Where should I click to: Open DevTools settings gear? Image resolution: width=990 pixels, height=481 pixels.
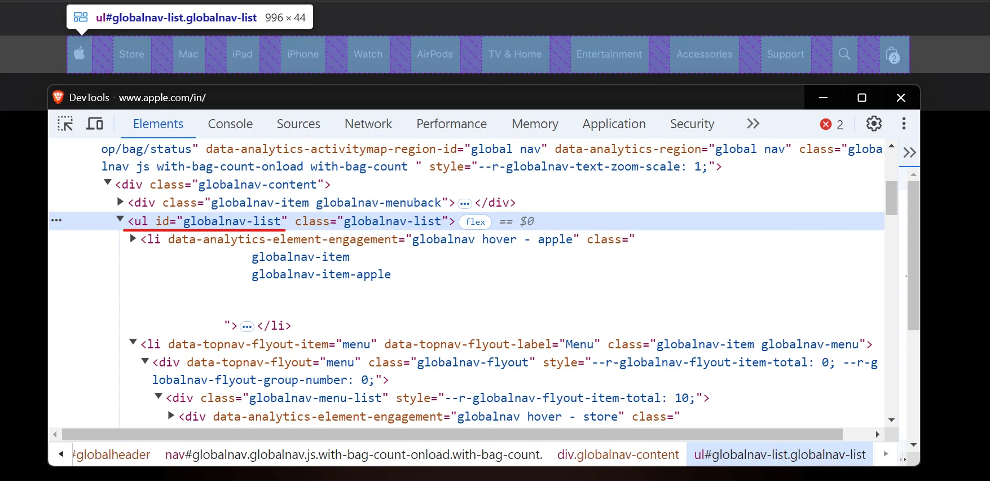click(874, 124)
